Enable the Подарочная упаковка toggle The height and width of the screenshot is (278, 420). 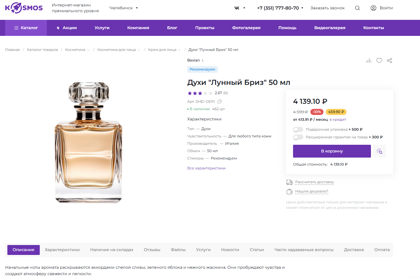[298, 129]
